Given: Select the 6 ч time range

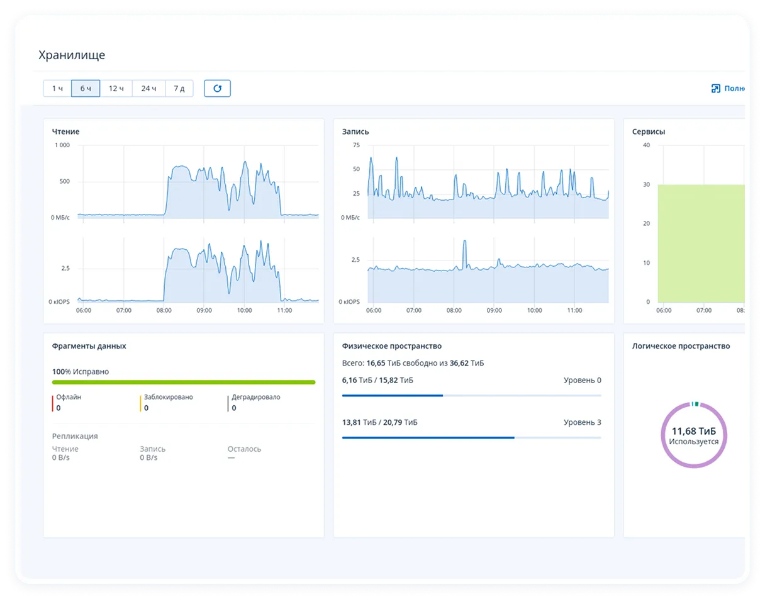Looking at the screenshot, I should [86, 89].
